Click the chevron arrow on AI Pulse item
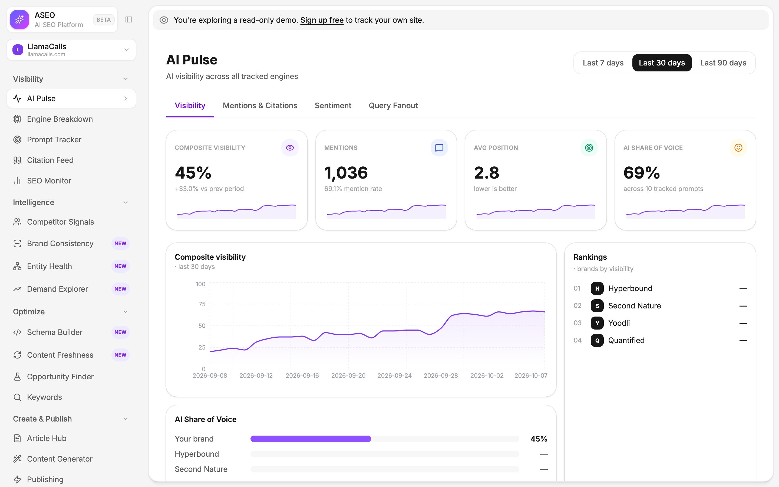Image resolution: width=779 pixels, height=487 pixels. click(x=126, y=98)
